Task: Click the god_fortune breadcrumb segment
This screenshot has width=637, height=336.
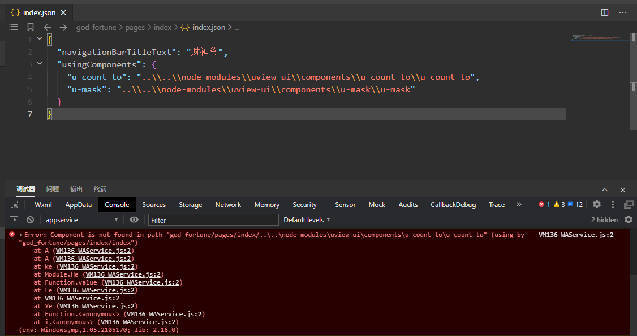Action: click(96, 27)
